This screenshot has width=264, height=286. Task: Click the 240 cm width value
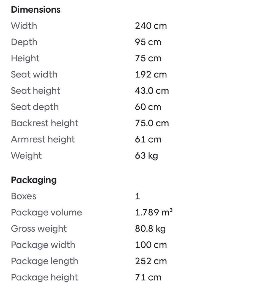pyautogui.click(x=151, y=26)
